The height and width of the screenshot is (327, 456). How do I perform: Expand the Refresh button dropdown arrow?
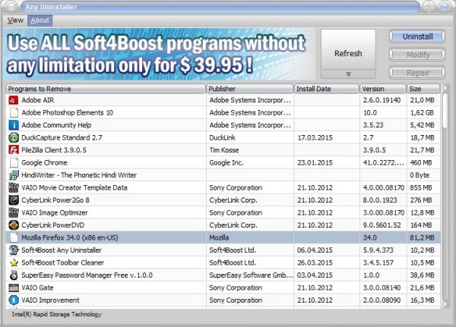coord(348,74)
